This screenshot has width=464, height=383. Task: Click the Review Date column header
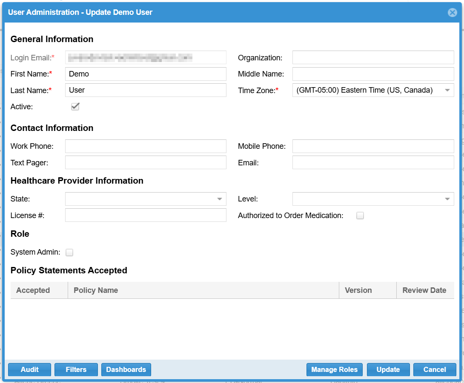[x=424, y=290]
